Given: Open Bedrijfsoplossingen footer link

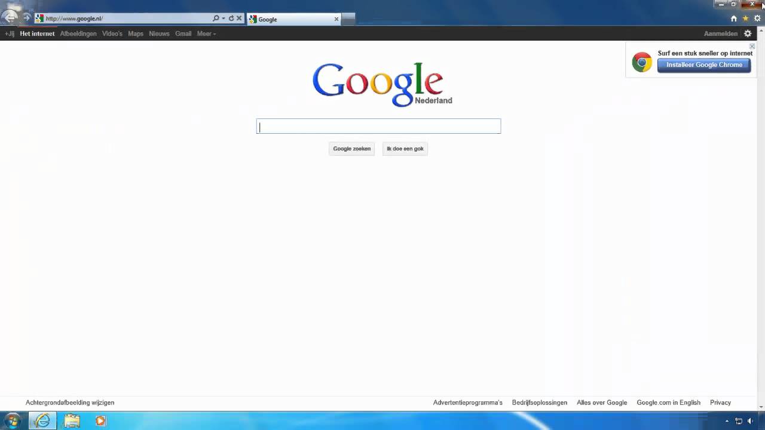Looking at the screenshot, I should pos(540,403).
